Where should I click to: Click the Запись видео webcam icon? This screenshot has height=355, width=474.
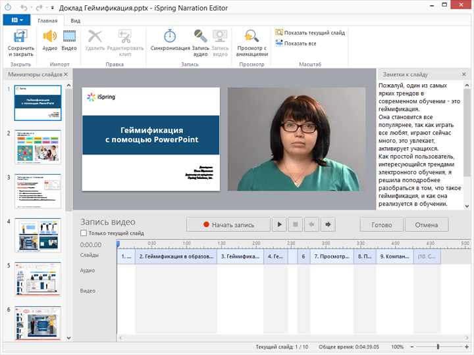220,43
